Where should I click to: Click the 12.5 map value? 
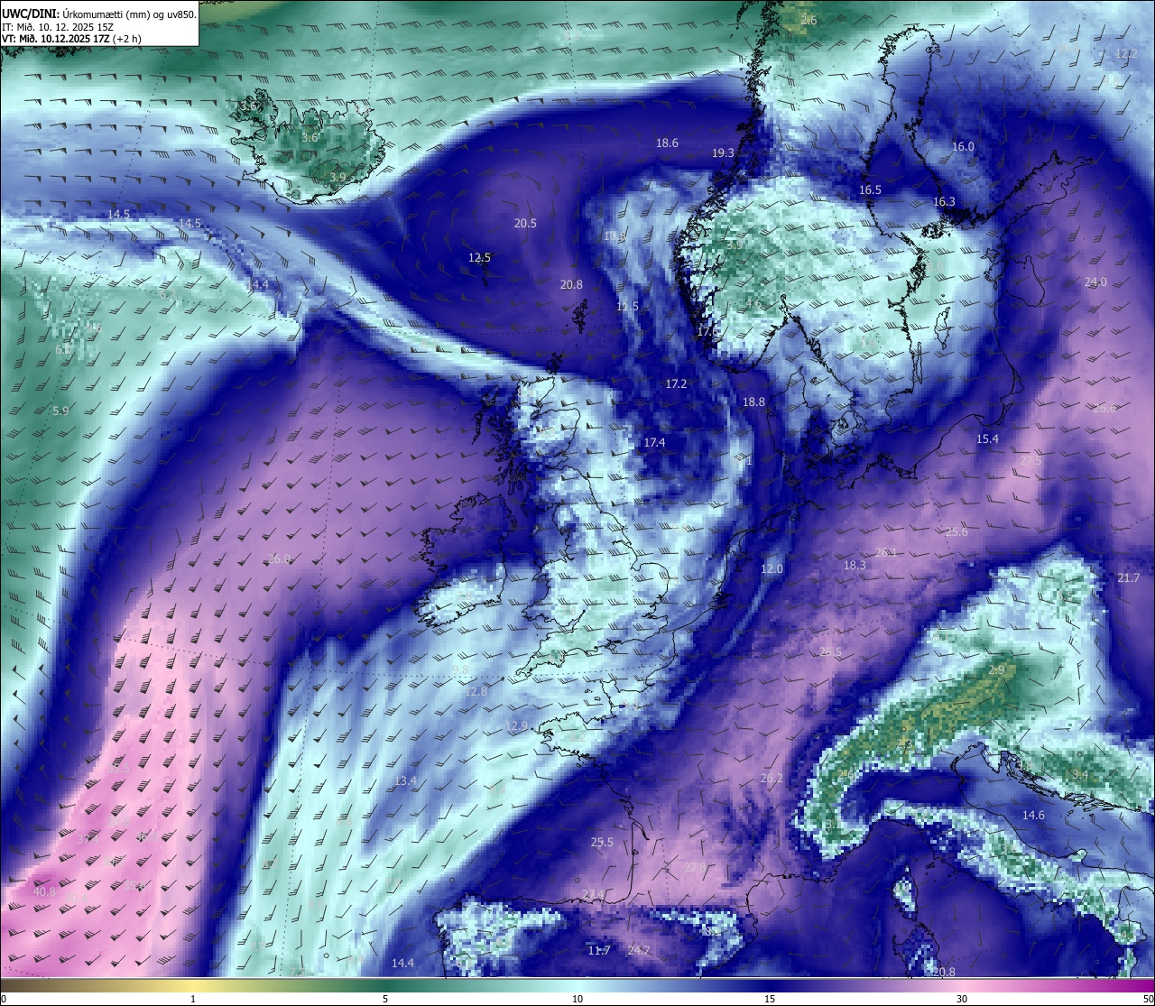479,257
